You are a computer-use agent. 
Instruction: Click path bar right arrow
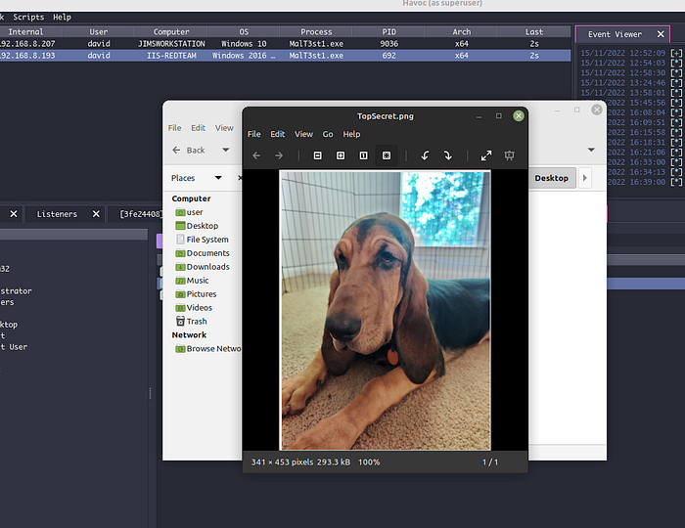[585, 178]
